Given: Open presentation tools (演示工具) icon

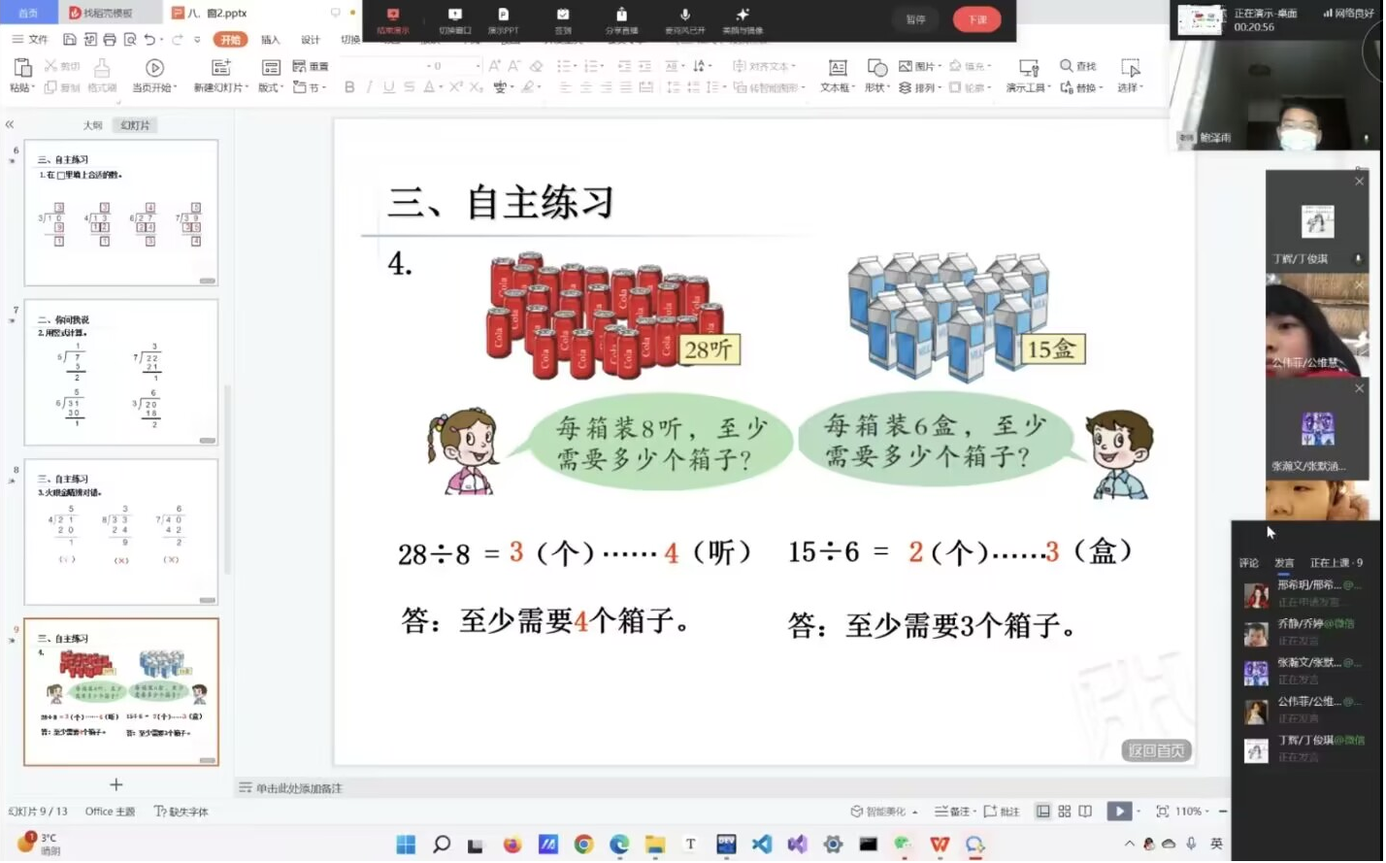Looking at the screenshot, I should (x=1028, y=68).
